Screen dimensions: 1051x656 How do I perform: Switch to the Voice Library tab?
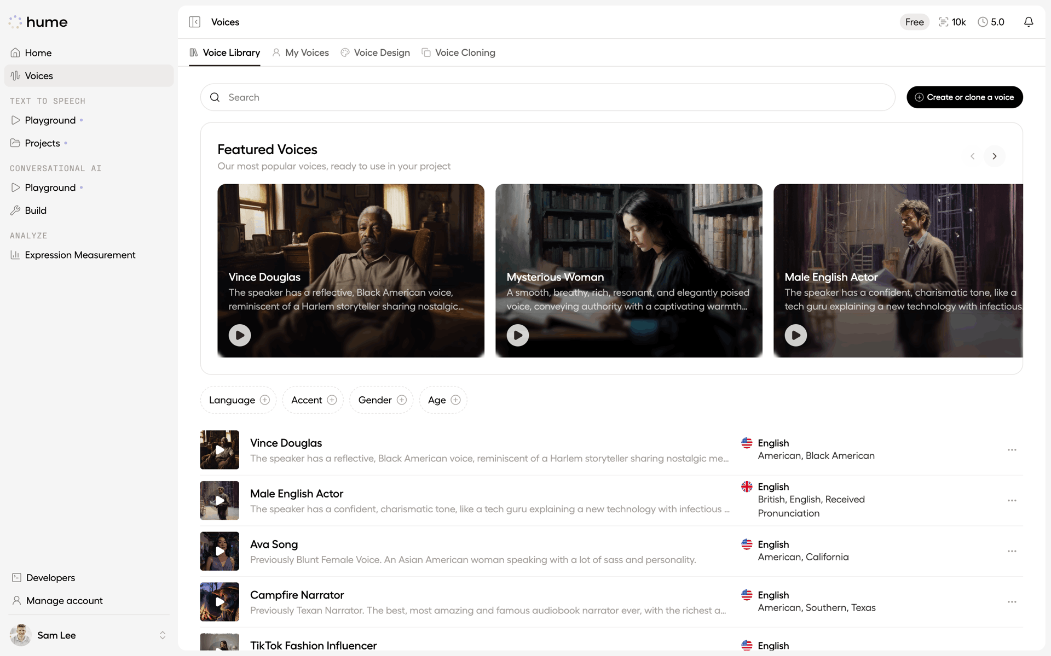click(x=224, y=52)
